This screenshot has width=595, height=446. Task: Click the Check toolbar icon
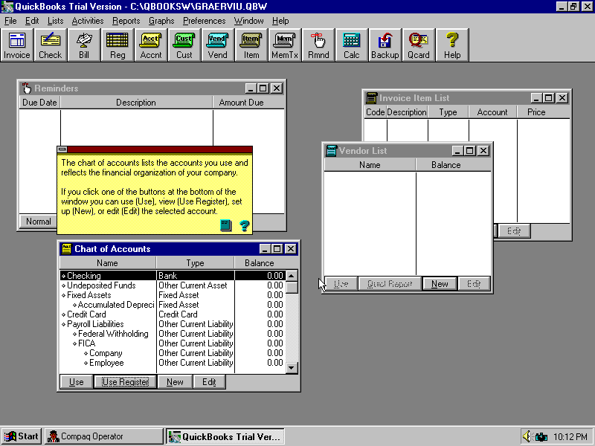pyautogui.click(x=50, y=45)
